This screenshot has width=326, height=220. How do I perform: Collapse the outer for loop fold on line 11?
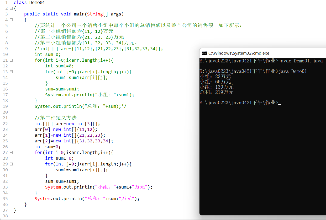[11, 60]
